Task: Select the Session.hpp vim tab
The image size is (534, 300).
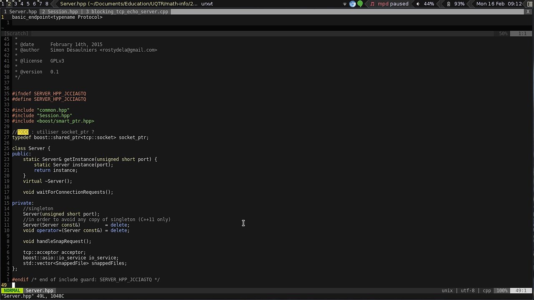Action: point(60,12)
